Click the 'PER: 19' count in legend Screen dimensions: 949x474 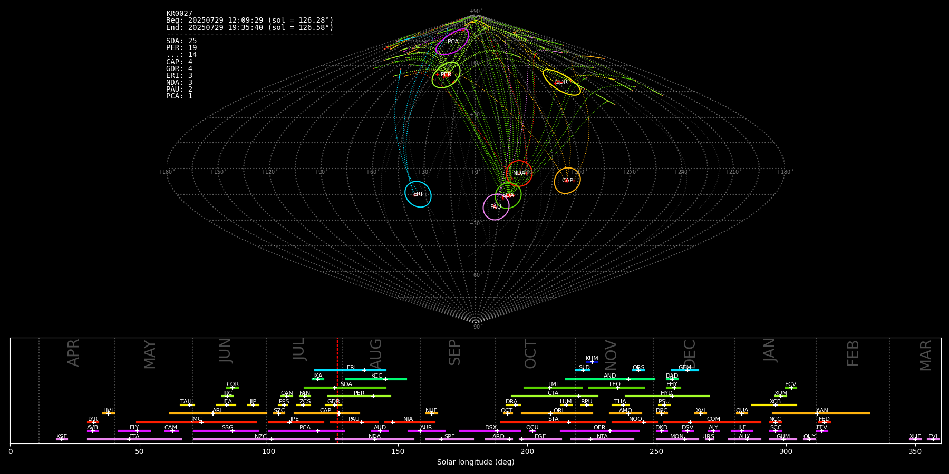pyautogui.click(x=181, y=48)
